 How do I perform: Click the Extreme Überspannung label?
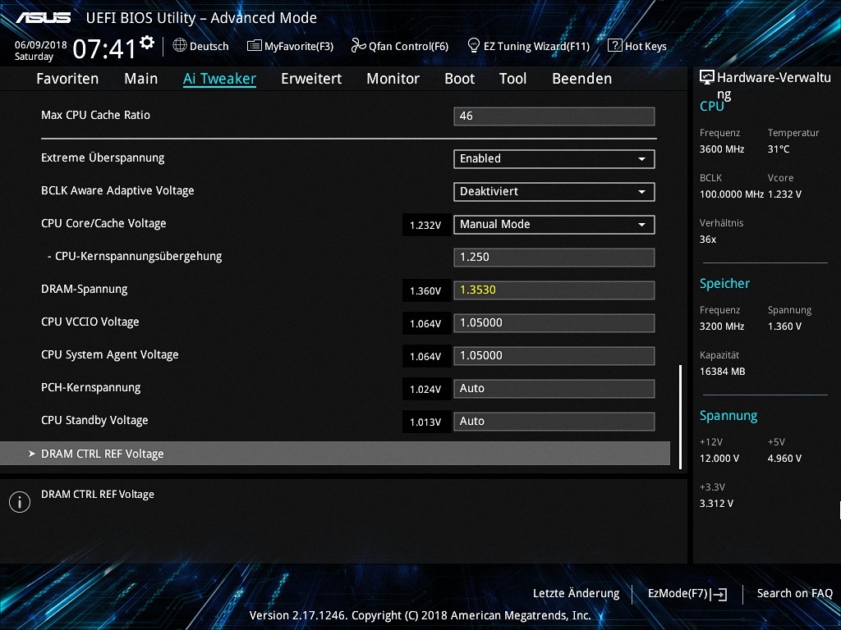pos(103,158)
